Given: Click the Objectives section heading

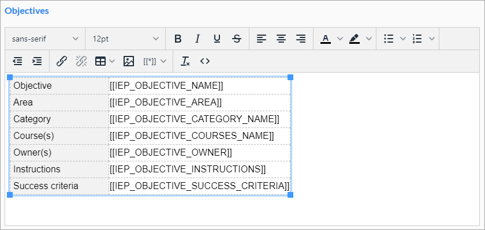Looking at the screenshot, I should click(x=27, y=11).
